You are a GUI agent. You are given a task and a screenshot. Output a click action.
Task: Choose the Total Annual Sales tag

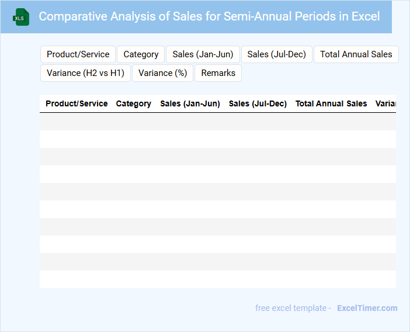pos(356,54)
